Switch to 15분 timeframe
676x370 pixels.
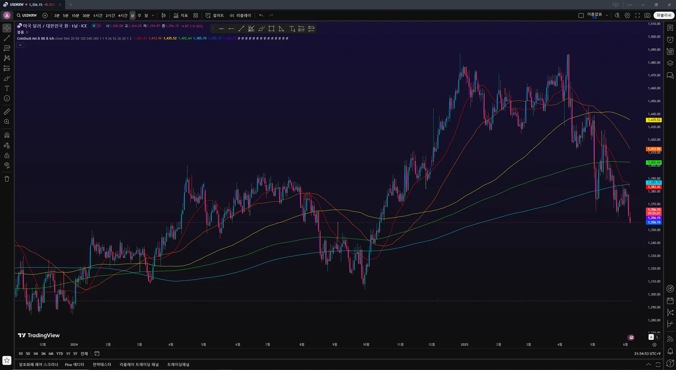point(75,15)
